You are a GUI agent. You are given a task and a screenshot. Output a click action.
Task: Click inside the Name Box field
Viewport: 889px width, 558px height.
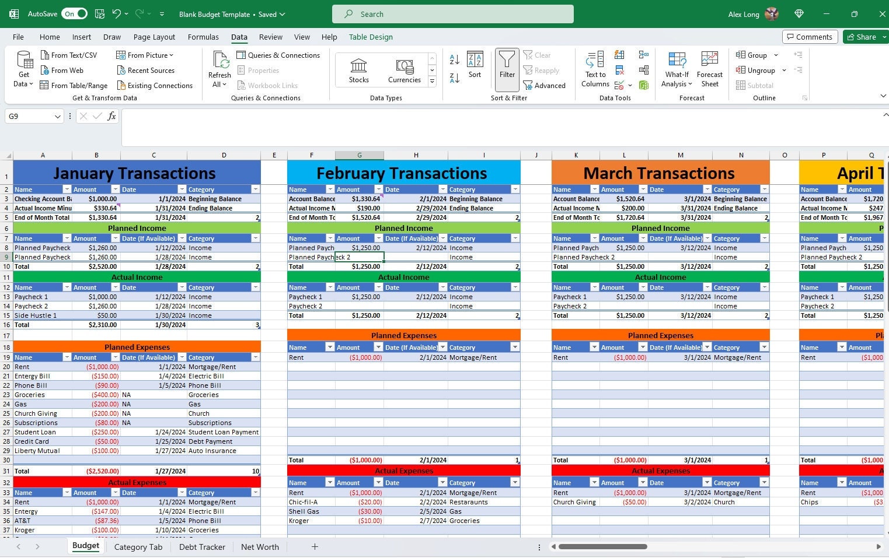[28, 116]
